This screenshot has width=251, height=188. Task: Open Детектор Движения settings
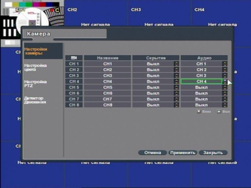[35, 100]
